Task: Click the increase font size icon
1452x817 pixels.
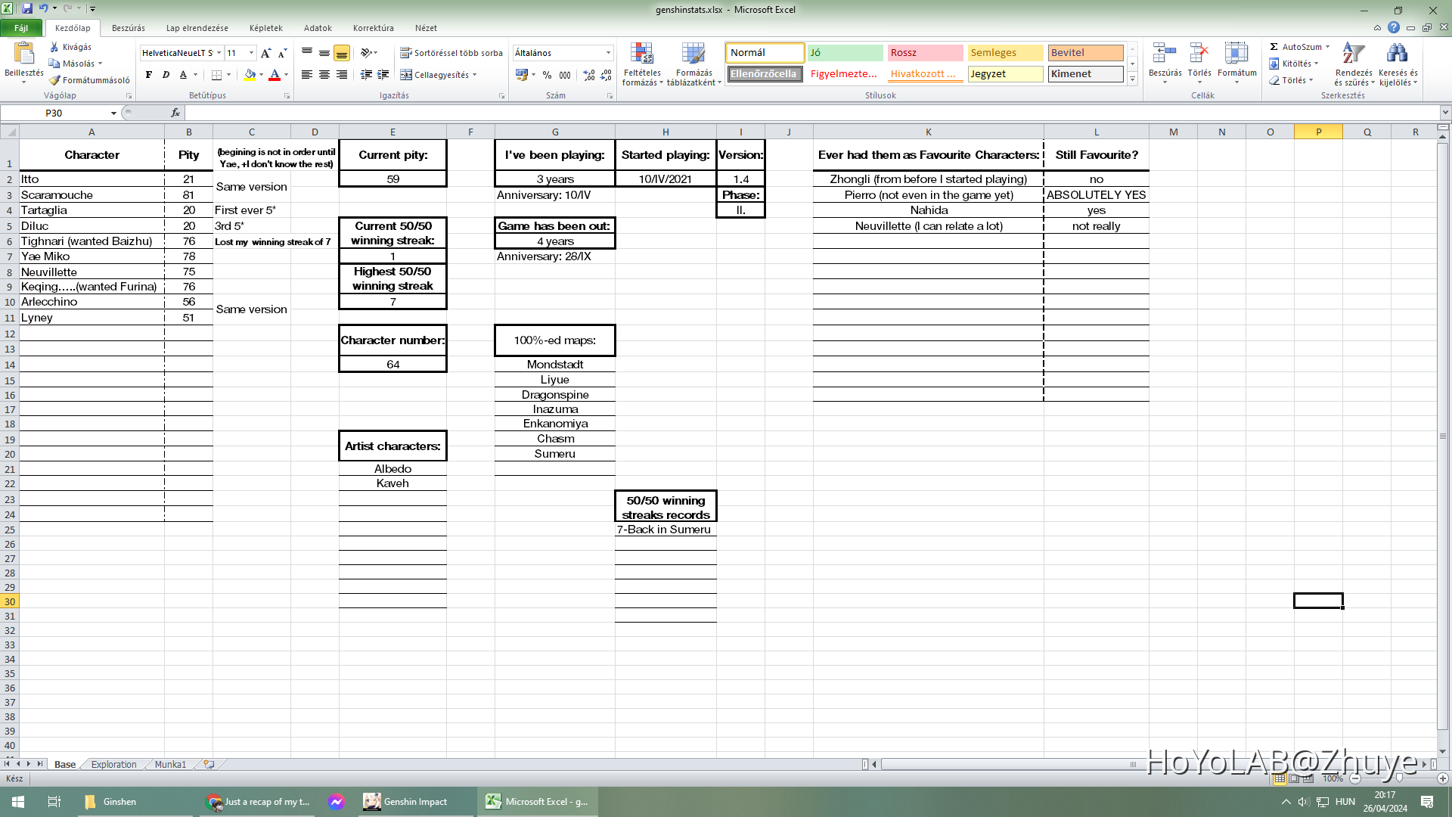Action: click(265, 53)
